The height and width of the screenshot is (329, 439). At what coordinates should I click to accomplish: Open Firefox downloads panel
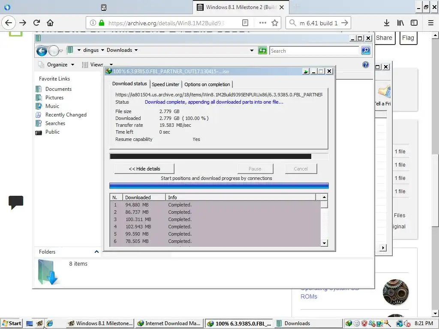(387, 23)
